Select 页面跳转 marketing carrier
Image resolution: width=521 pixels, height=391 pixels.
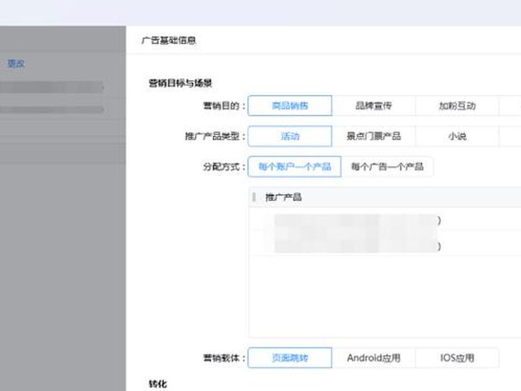coord(290,358)
